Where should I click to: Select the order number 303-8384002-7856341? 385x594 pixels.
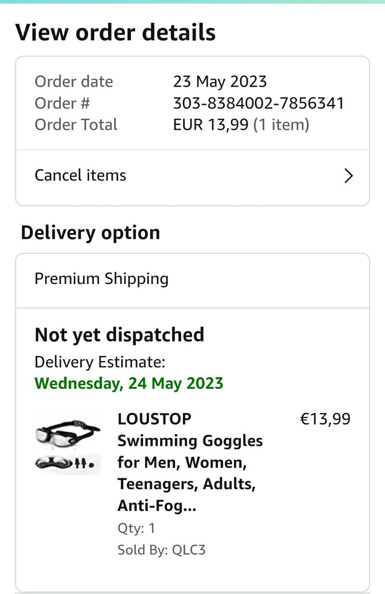tap(259, 103)
